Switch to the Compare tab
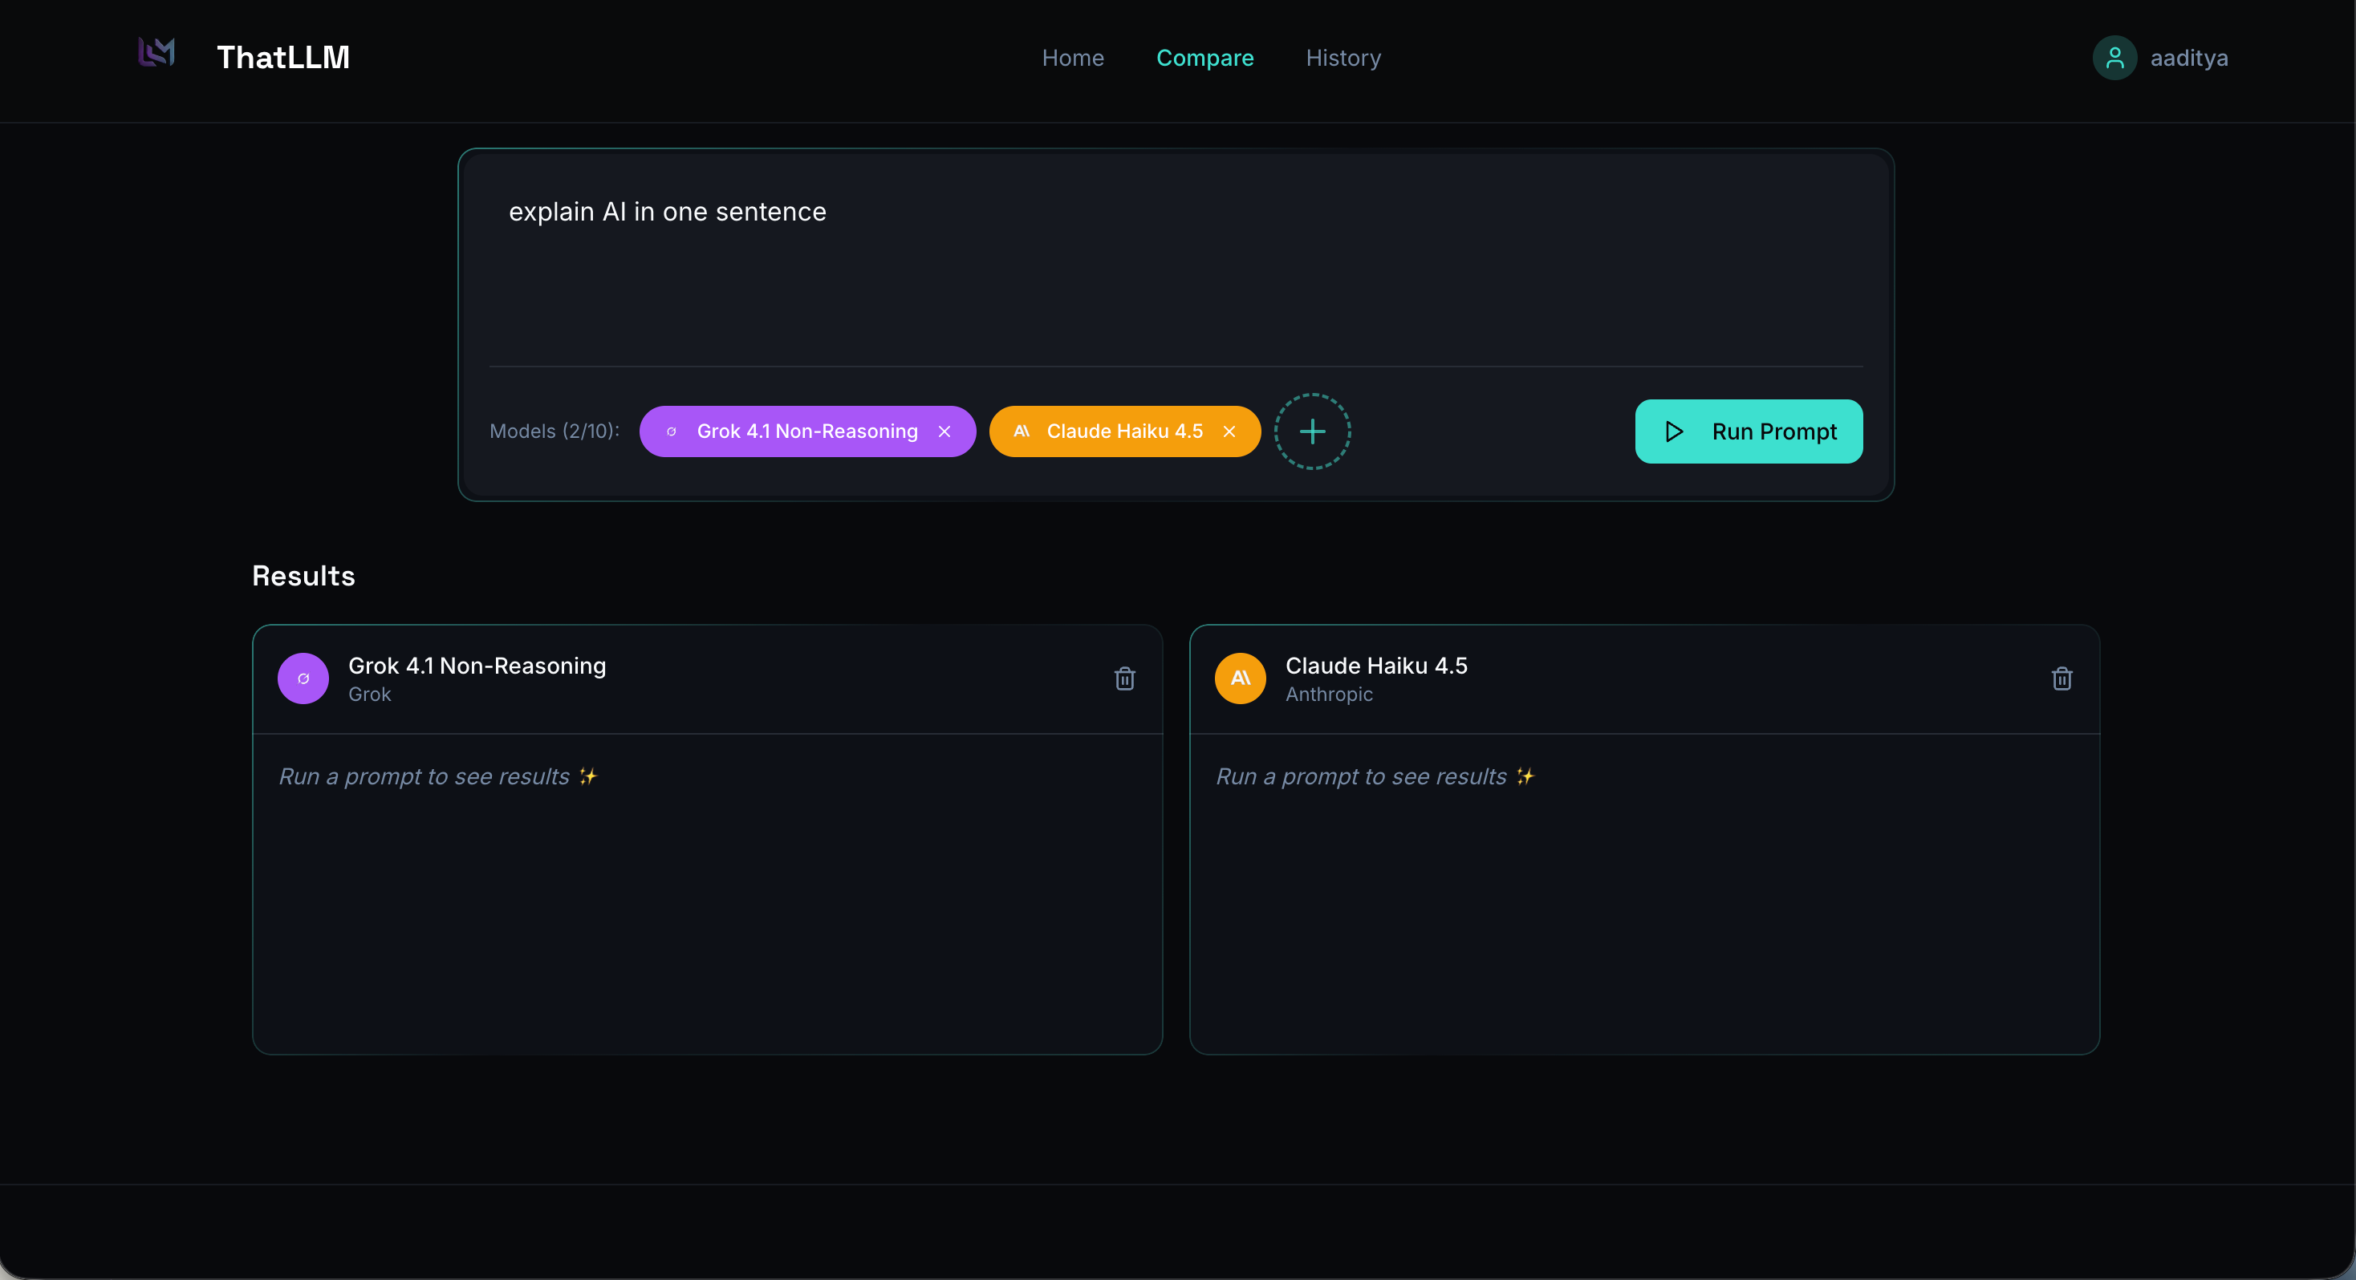Image resolution: width=2356 pixels, height=1280 pixels. [x=1204, y=58]
